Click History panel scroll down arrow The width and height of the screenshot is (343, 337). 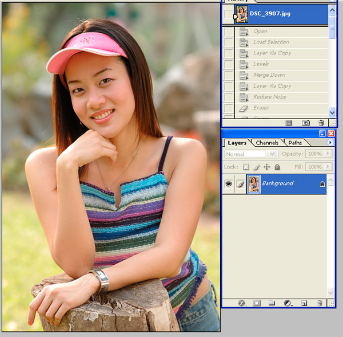(x=332, y=112)
